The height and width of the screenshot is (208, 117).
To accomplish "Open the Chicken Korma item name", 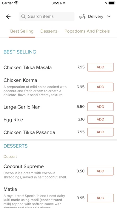I will tap(20, 80).
